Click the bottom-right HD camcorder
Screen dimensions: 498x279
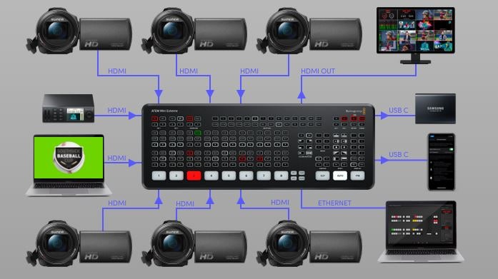(x=309, y=243)
